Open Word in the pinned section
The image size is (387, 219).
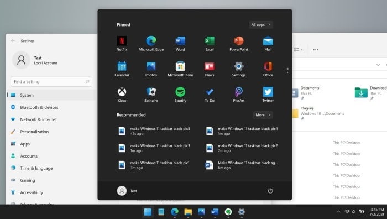click(x=180, y=44)
